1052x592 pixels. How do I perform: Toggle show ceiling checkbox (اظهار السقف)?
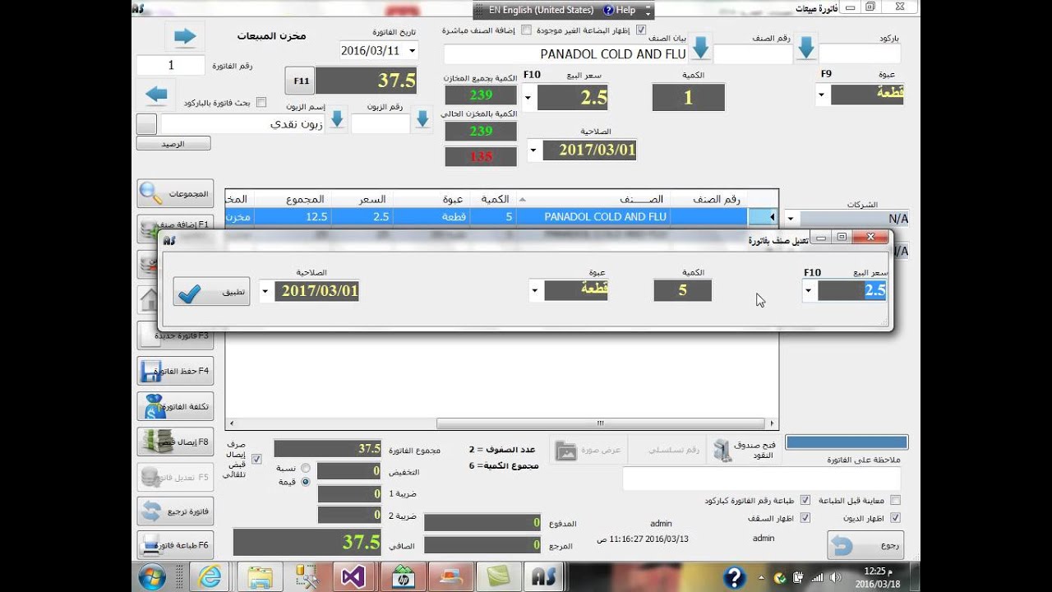coord(805,518)
